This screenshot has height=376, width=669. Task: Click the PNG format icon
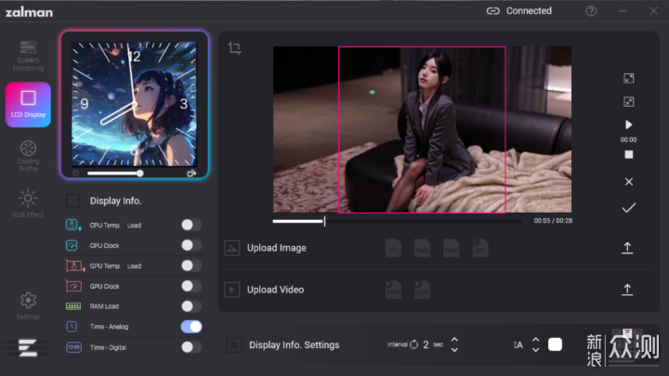[x=422, y=248]
